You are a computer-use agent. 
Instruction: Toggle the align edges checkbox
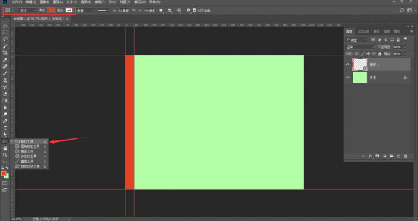(x=194, y=10)
